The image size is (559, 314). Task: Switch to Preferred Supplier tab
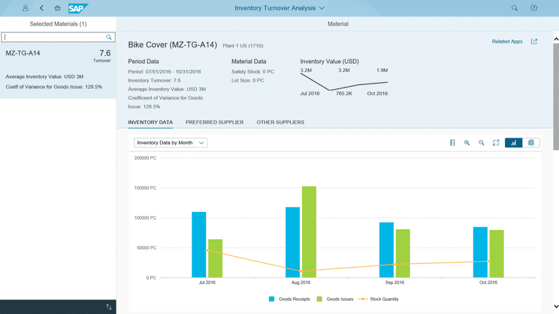(x=214, y=122)
